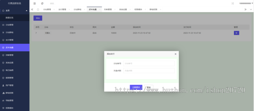Click the 支付时间 column header
Screen dimensions: 254x111
[x=187, y=27]
